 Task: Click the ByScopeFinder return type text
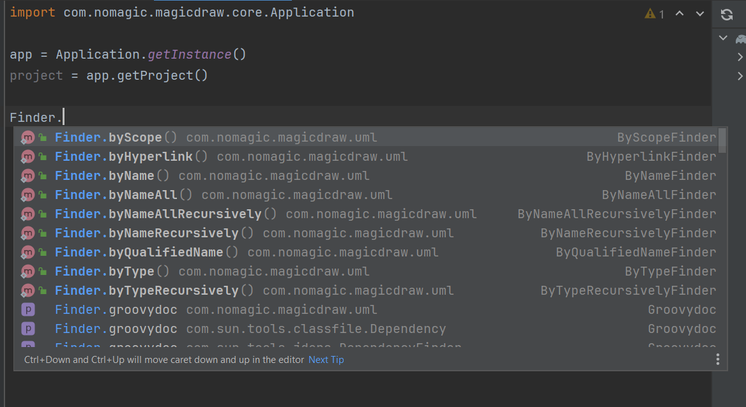pos(667,137)
